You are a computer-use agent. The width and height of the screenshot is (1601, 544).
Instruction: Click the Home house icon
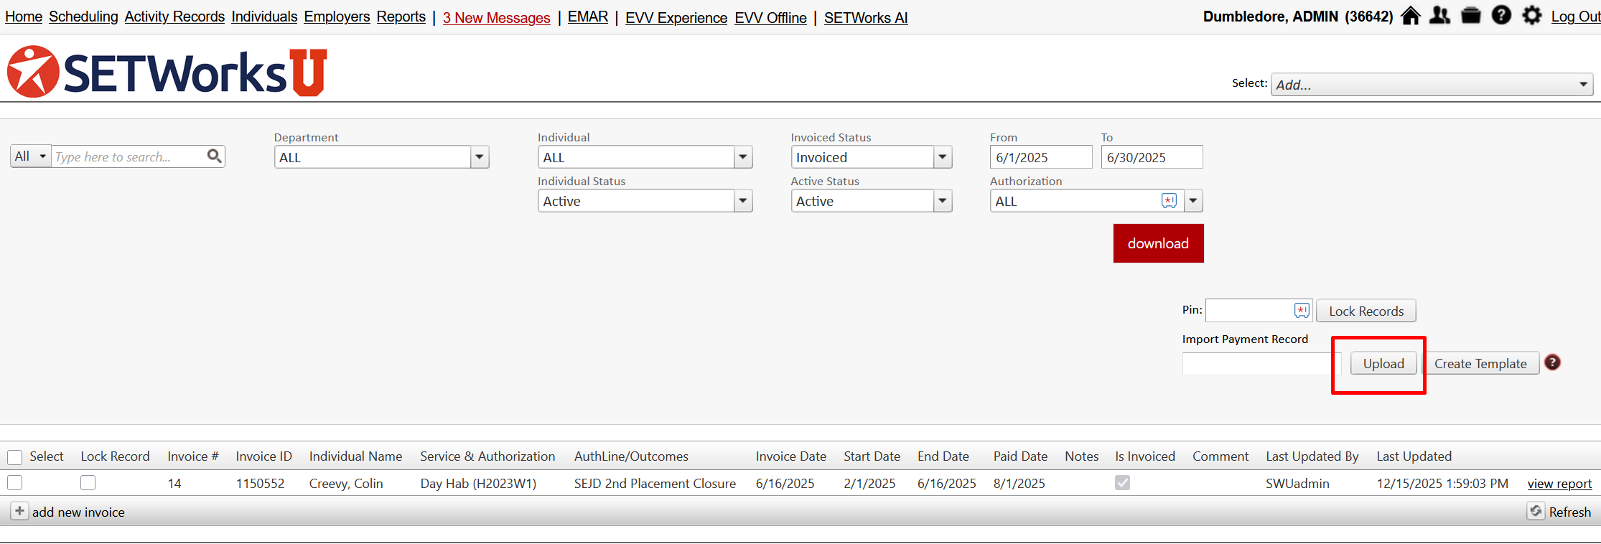coord(1411,16)
